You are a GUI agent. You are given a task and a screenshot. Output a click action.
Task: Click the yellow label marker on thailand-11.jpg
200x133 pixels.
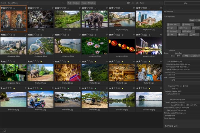point(149,89)
